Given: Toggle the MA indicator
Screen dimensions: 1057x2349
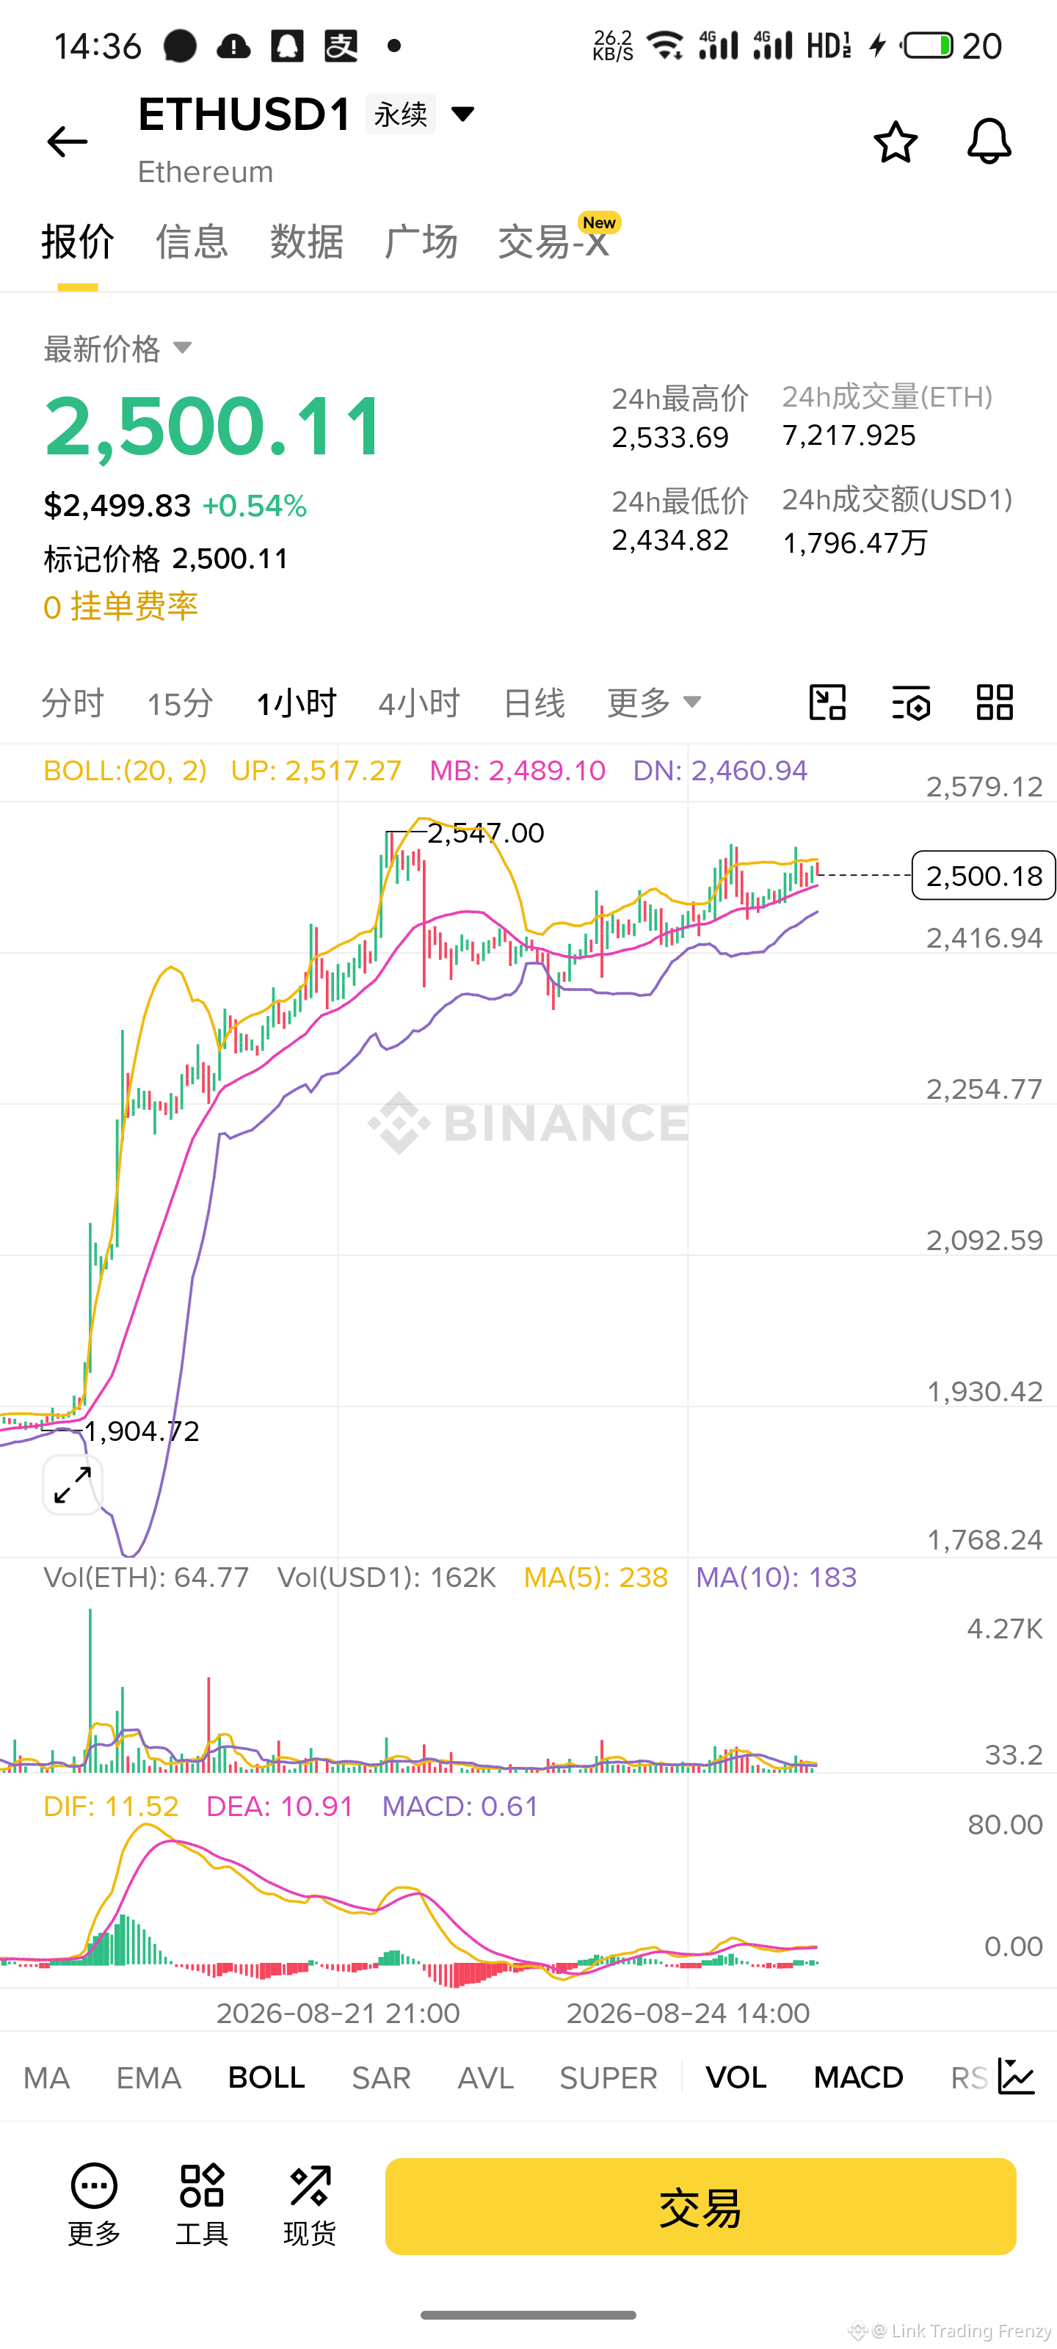Looking at the screenshot, I should [x=46, y=2077].
